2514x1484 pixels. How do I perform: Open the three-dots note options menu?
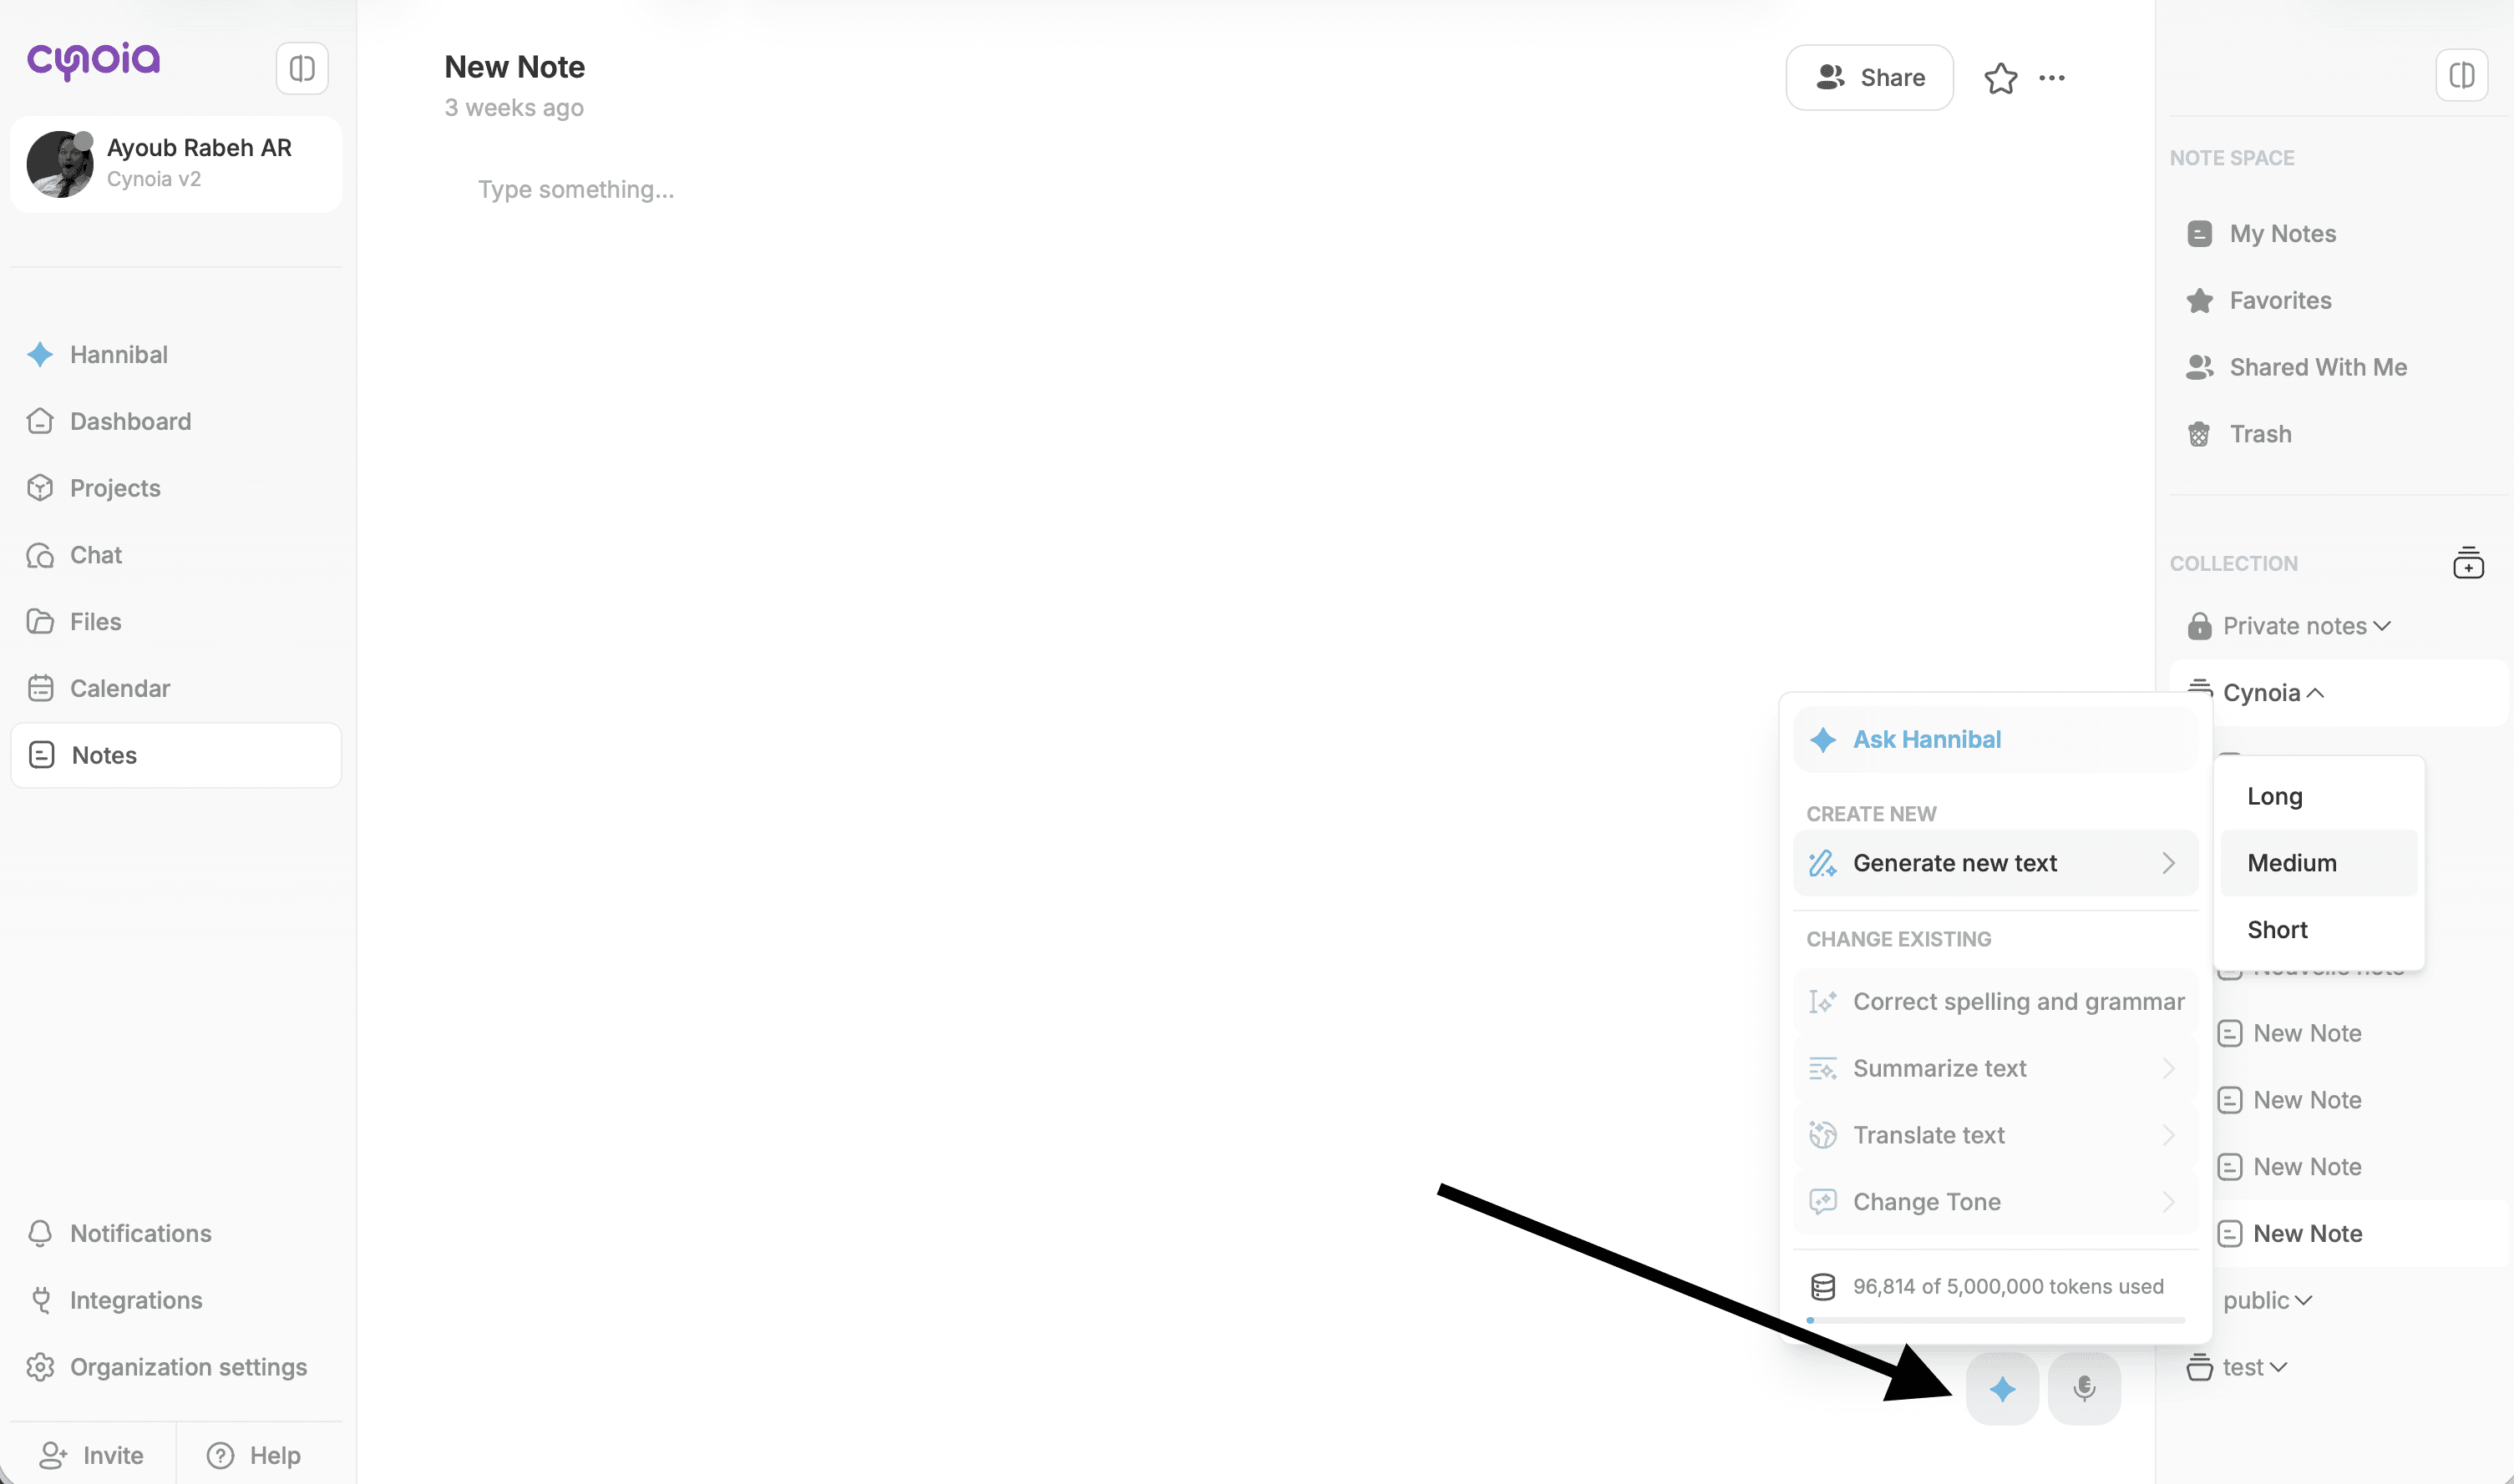2052,78
